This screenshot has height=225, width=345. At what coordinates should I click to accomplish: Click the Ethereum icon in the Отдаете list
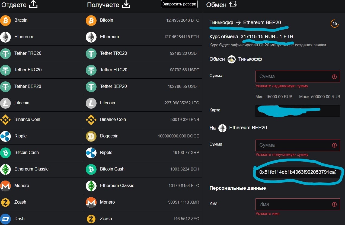coord(5,37)
